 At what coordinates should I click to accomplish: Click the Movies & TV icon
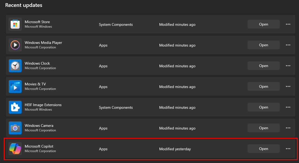[15, 86]
